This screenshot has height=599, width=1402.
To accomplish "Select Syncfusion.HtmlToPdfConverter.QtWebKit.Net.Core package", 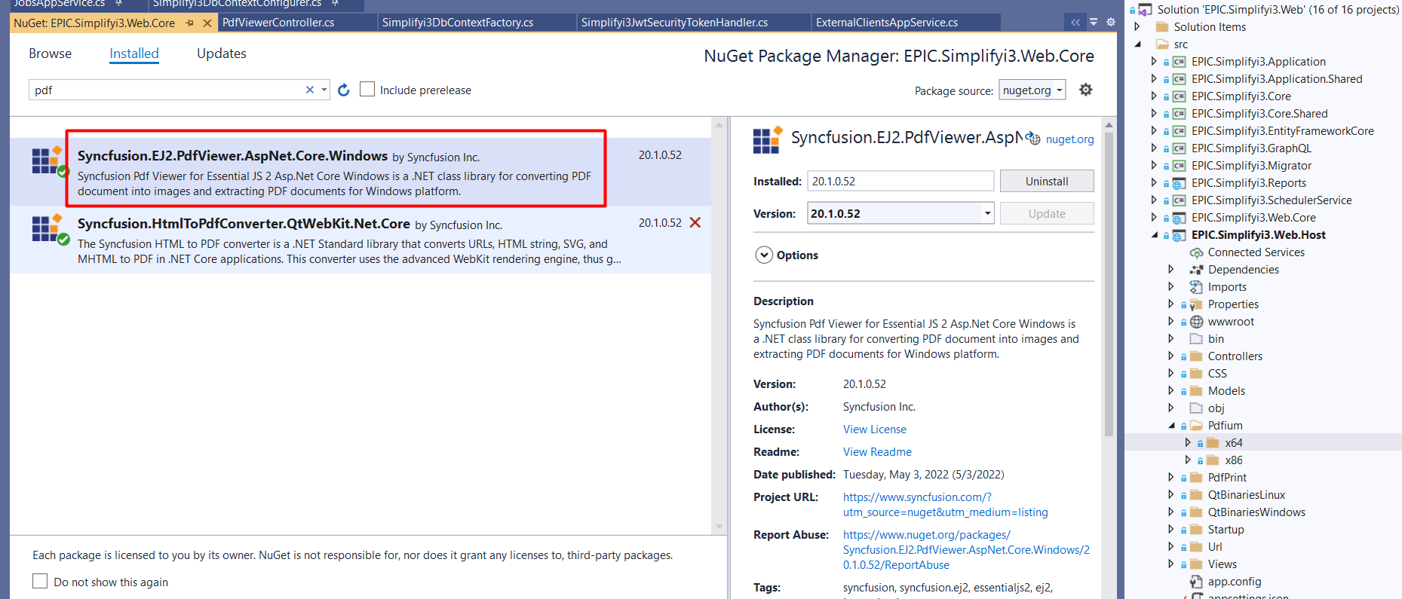I will point(360,240).
